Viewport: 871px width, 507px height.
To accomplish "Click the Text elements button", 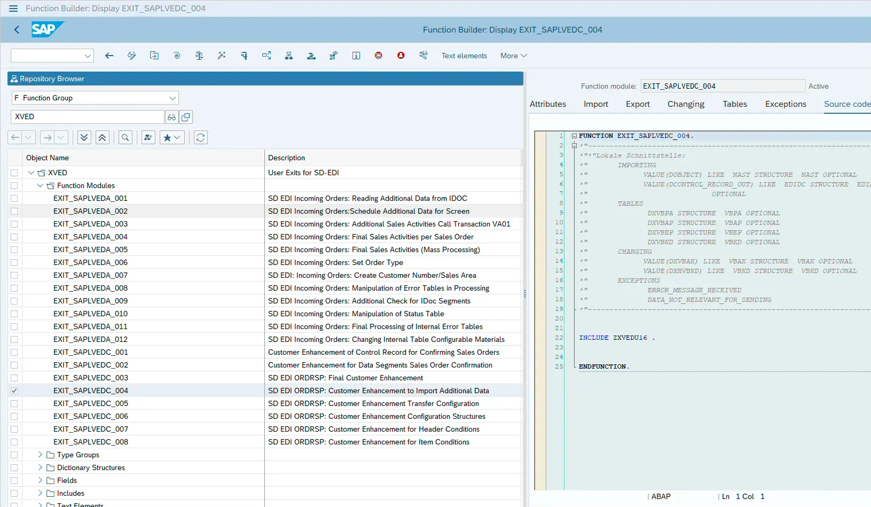I will click(464, 56).
